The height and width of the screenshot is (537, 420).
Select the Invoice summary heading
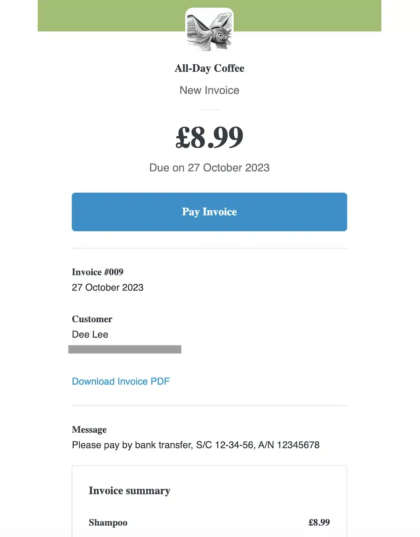[x=129, y=490]
